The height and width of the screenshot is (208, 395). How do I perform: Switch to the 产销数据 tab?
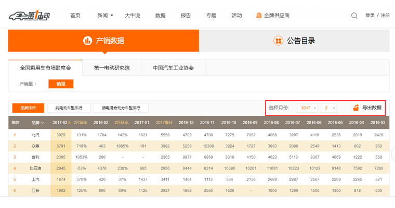(103, 41)
